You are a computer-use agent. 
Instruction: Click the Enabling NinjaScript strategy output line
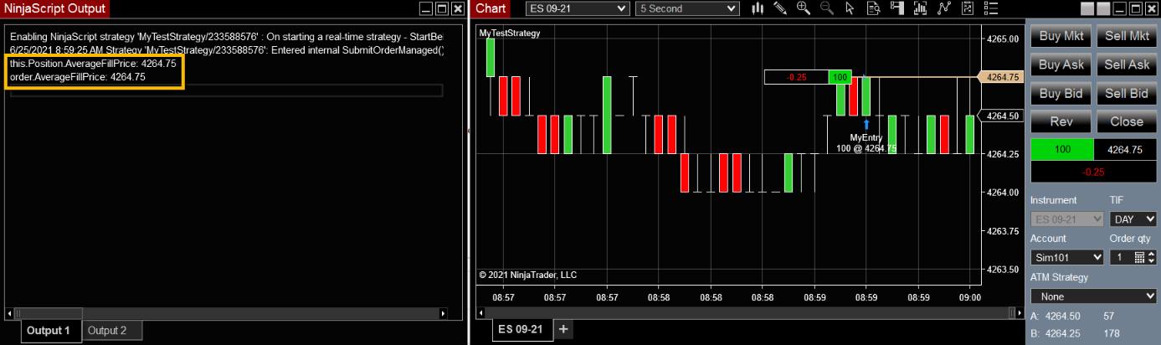tap(225, 38)
